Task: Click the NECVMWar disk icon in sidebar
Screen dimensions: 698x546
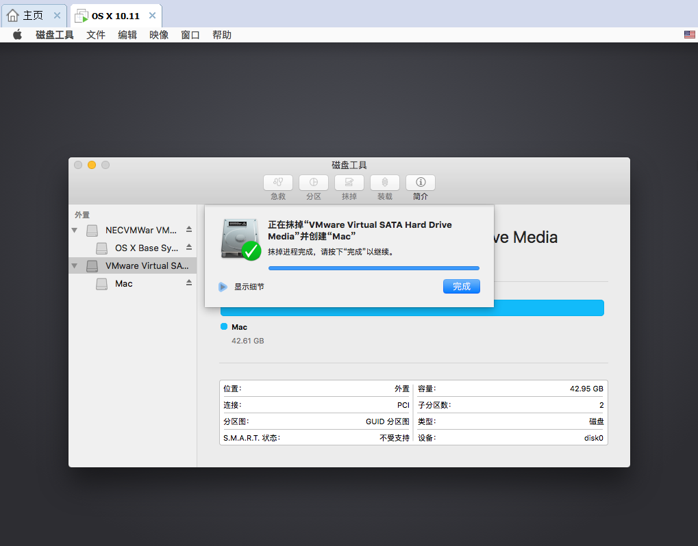Action: pyautogui.click(x=92, y=231)
